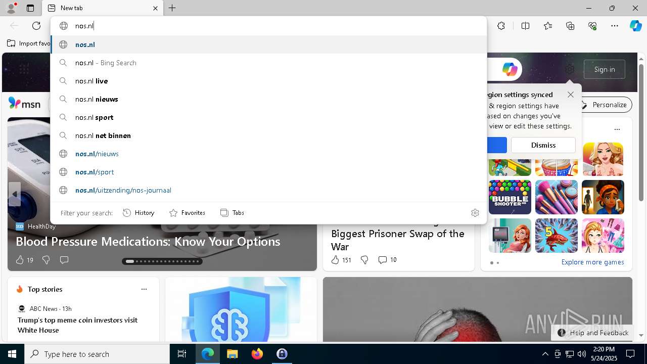Choose nos.nl nieuws search suggestion

pyautogui.click(x=268, y=99)
